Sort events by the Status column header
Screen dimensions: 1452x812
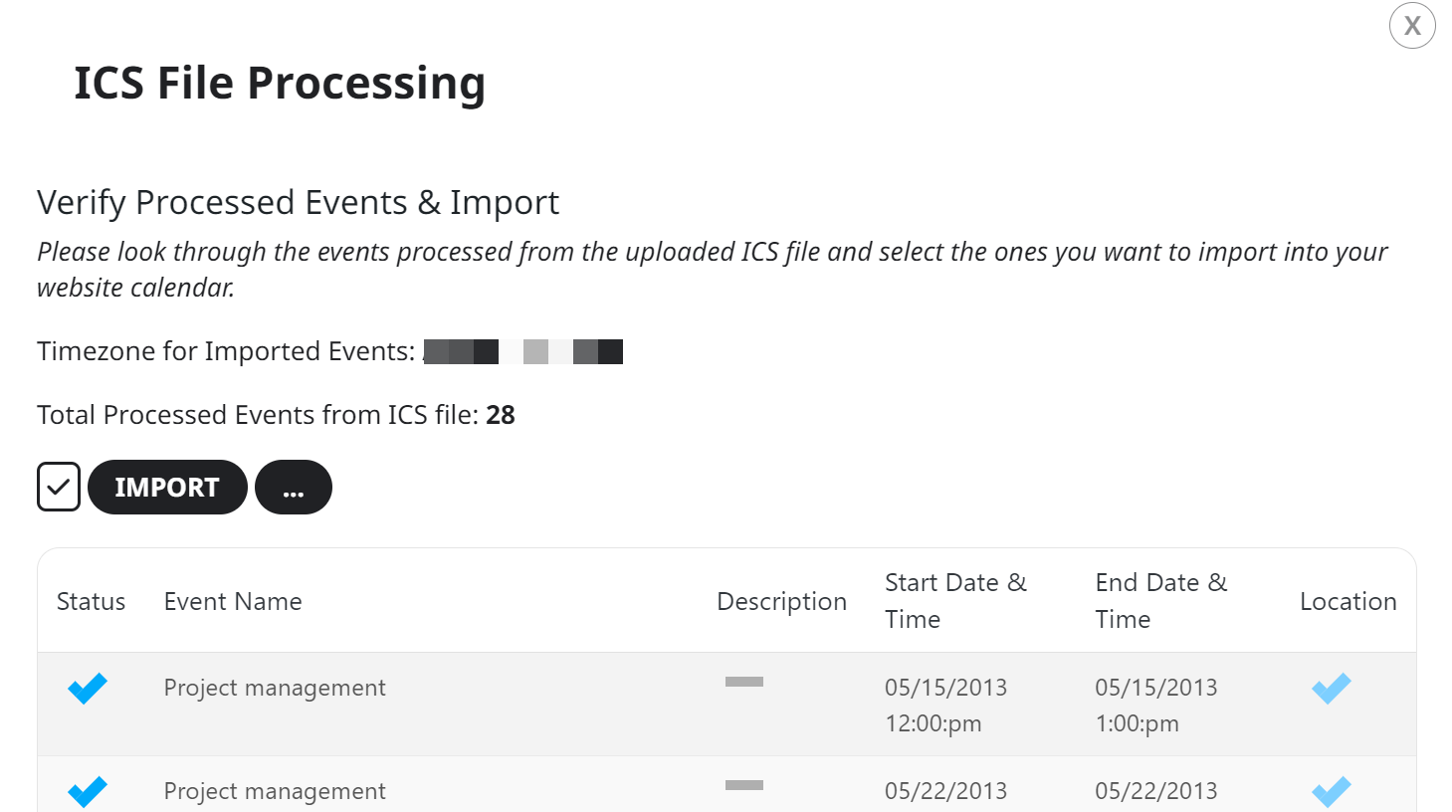click(x=91, y=601)
